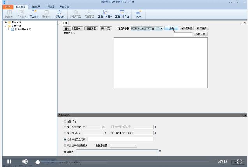Close the lower settings panel with its X
248x167 pixels.
(x=246, y=115)
